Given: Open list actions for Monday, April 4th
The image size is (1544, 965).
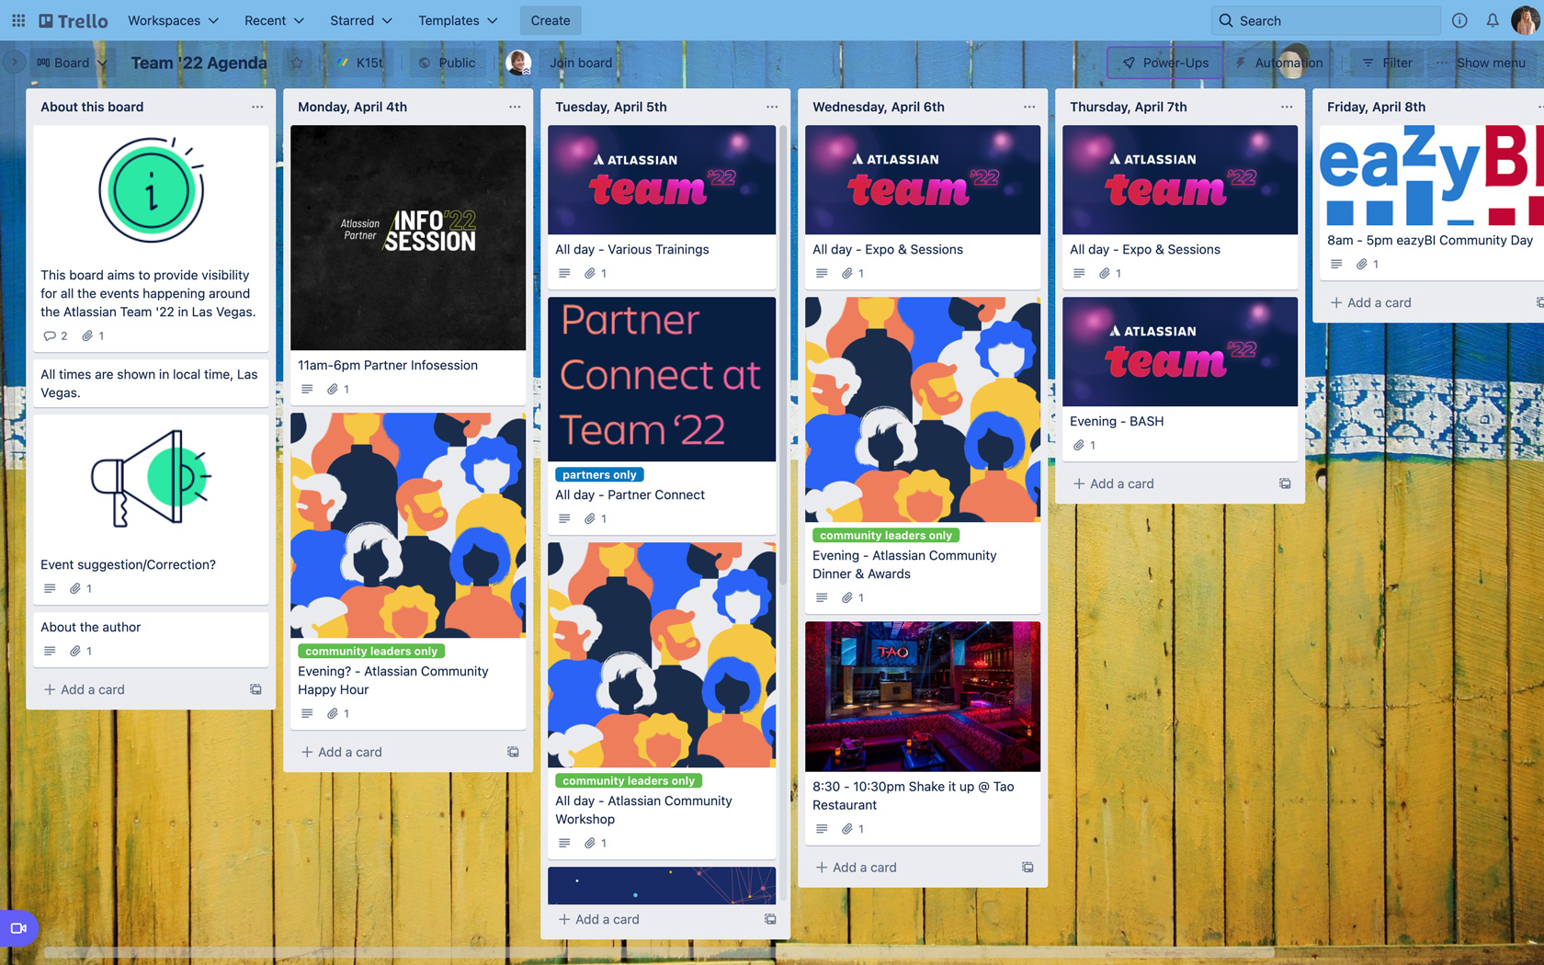Looking at the screenshot, I should click(515, 107).
